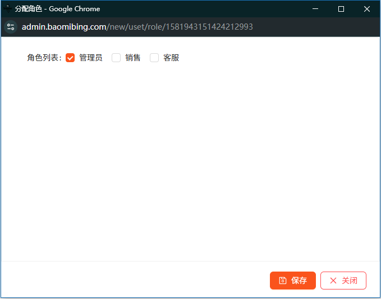
Task: Click the 角色列表 field label
Action: (x=44, y=58)
